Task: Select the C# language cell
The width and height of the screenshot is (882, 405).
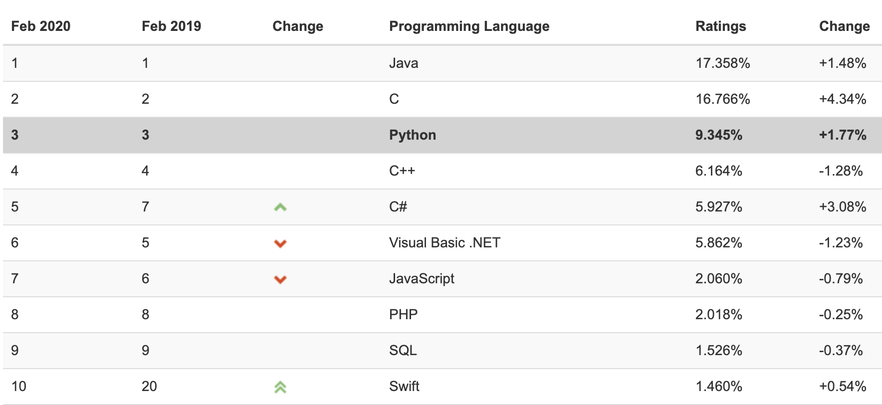Action: (x=398, y=207)
